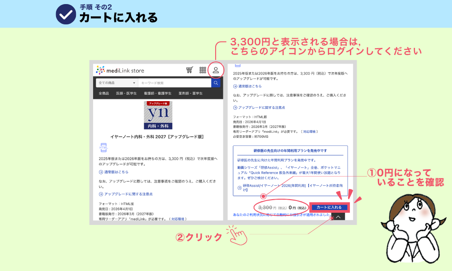The image size is (452, 271).
Task: Click the user account login icon
Action: [216, 70]
